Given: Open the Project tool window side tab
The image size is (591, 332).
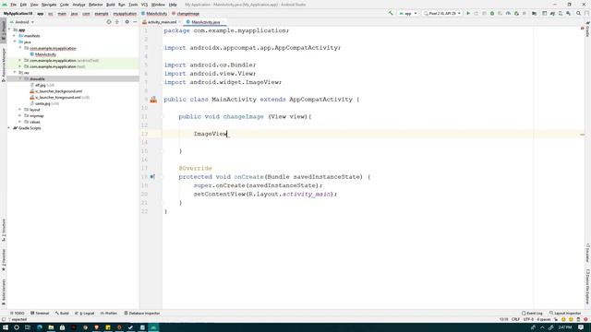Looking at the screenshot, I should [x=4, y=30].
